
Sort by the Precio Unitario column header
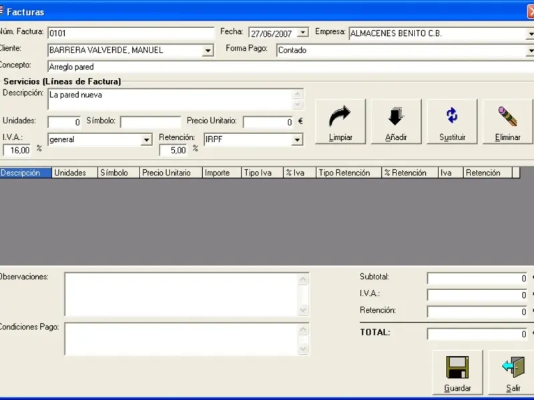(170, 173)
